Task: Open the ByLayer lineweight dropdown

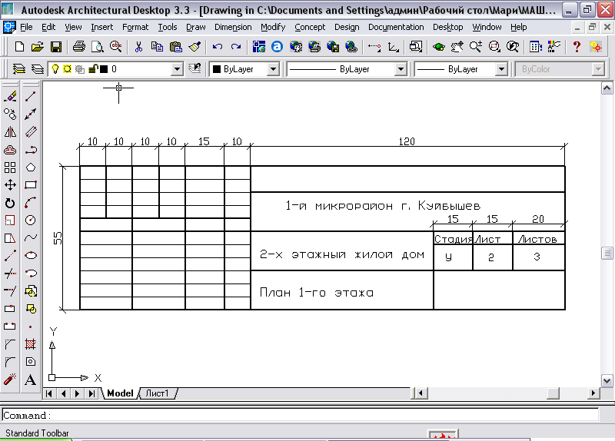Action: 501,69
